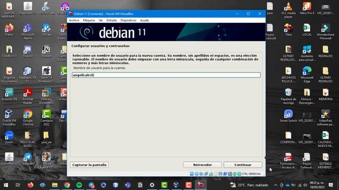Open Spotify from the taskbar
The image size is (339, 190).
point(79,185)
